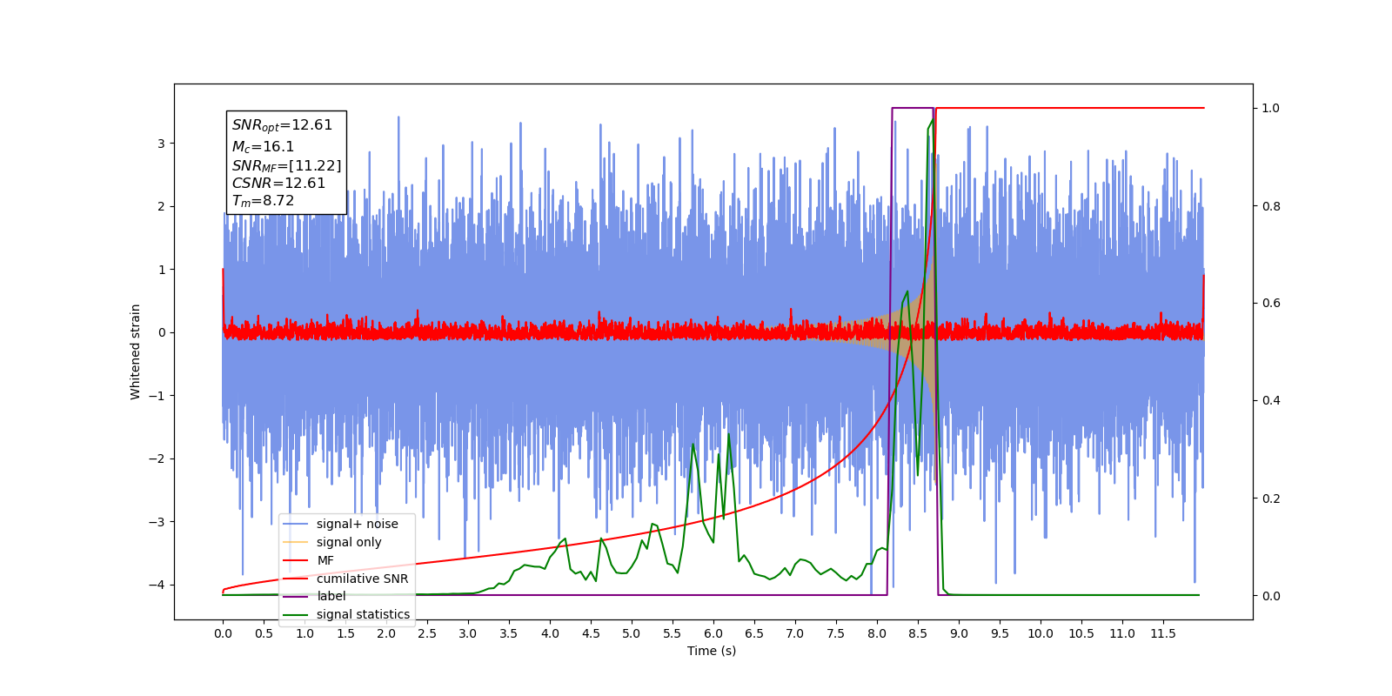Click the −2 tick label on the strain axis
This screenshot has width=1392, height=696.
[x=157, y=458]
